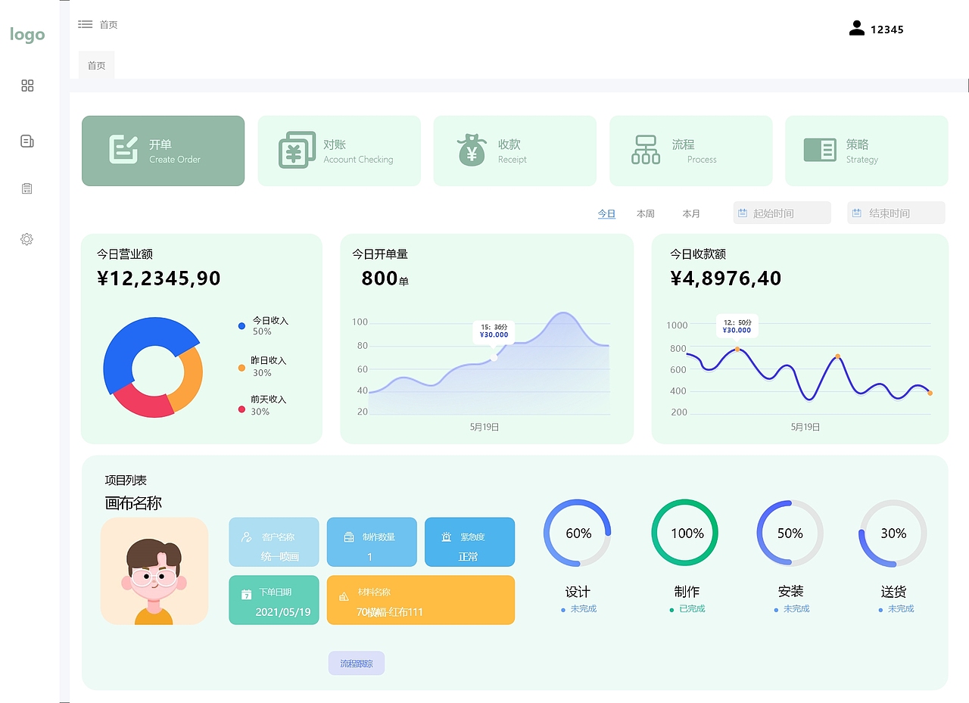The width and height of the screenshot is (969, 703).
Task: Click the 流程跟踪 button
Action: [357, 664]
